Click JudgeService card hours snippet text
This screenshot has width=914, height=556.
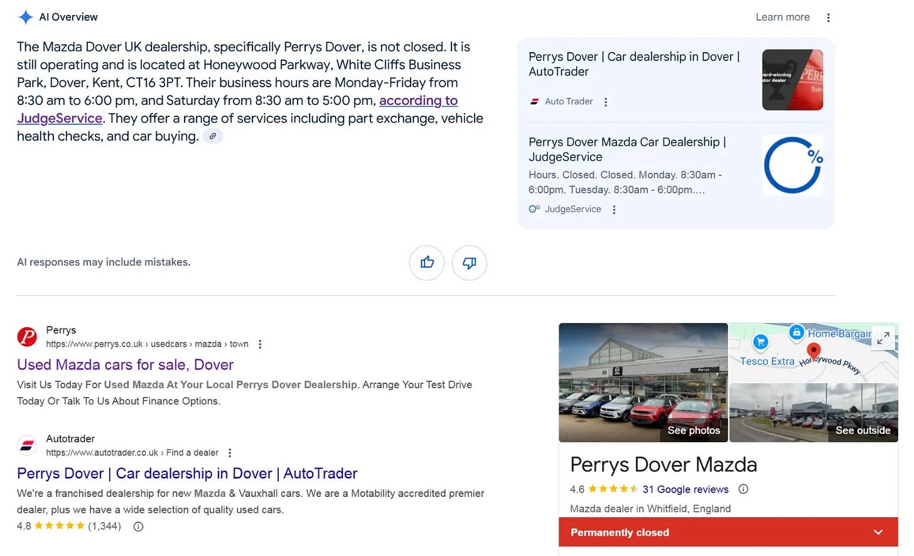625,183
